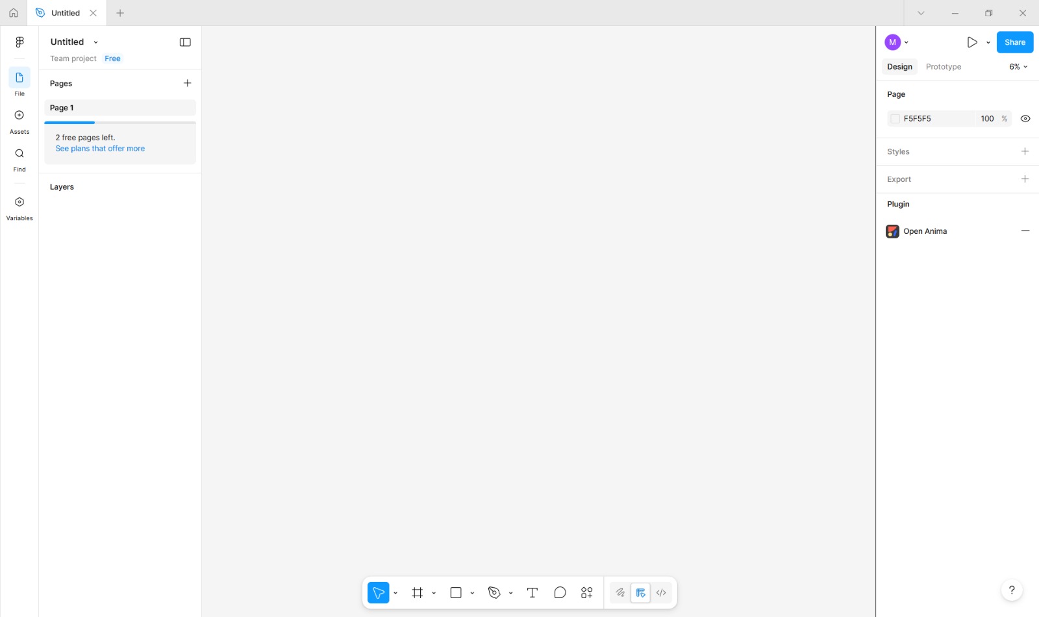Open the Comment tool
This screenshot has height=617, width=1039.
pos(559,592)
